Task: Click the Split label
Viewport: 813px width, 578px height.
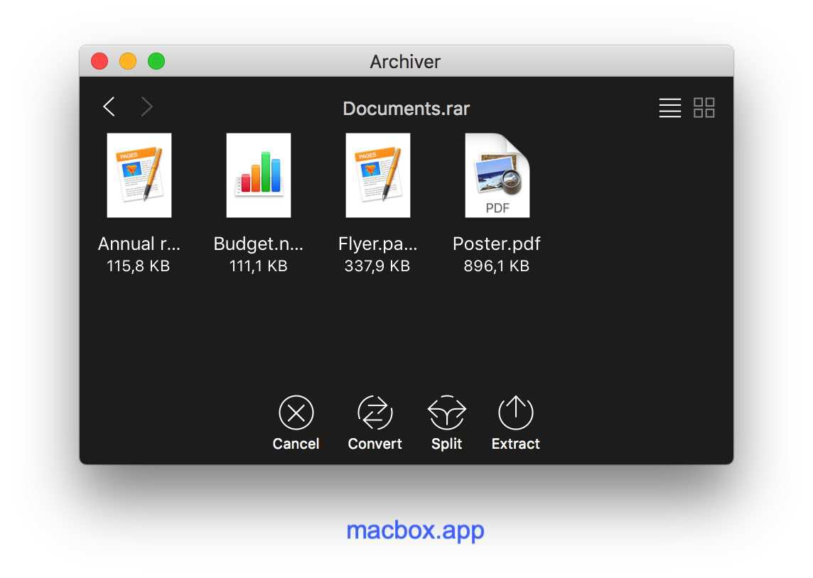Action: pyautogui.click(x=446, y=445)
